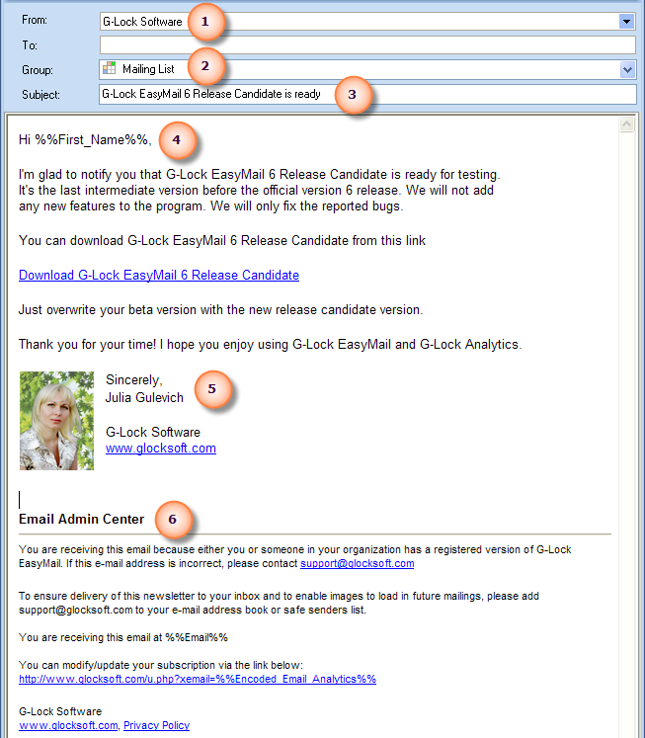
Task: Click numbered callout 1 marker
Action: click(x=205, y=21)
